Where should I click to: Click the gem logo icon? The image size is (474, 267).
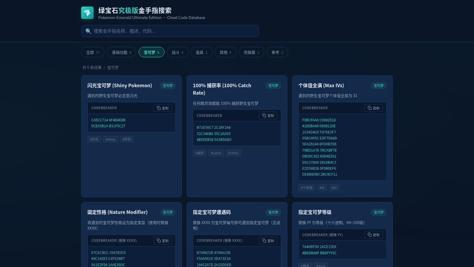[87, 13]
